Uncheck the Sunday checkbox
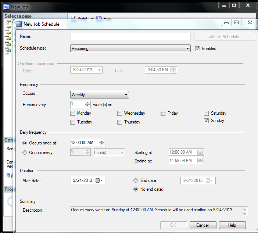The height and width of the screenshot is (233, 258). [207, 121]
